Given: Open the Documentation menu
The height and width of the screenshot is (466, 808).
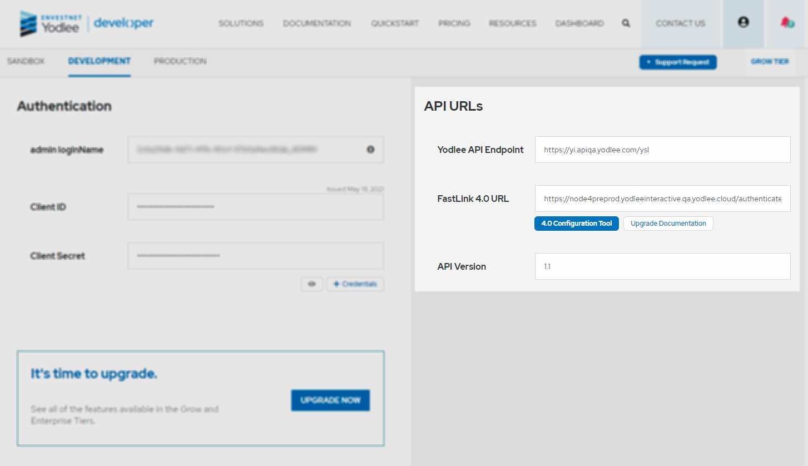Looking at the screenshot, I should point(317,23).
